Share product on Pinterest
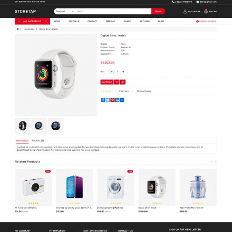This screenshot has height=232, width=232. 112,100
